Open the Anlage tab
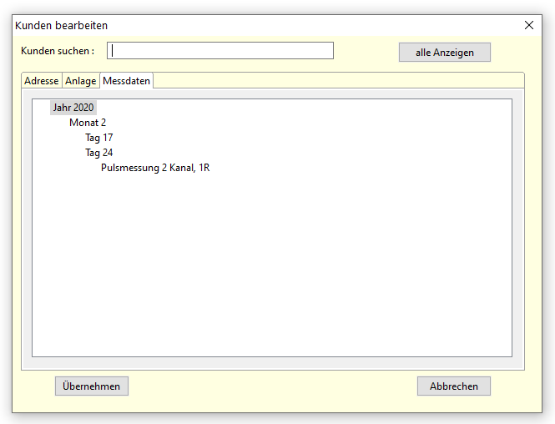The height and width of the screenshot is (424, 555). (81, 81)
